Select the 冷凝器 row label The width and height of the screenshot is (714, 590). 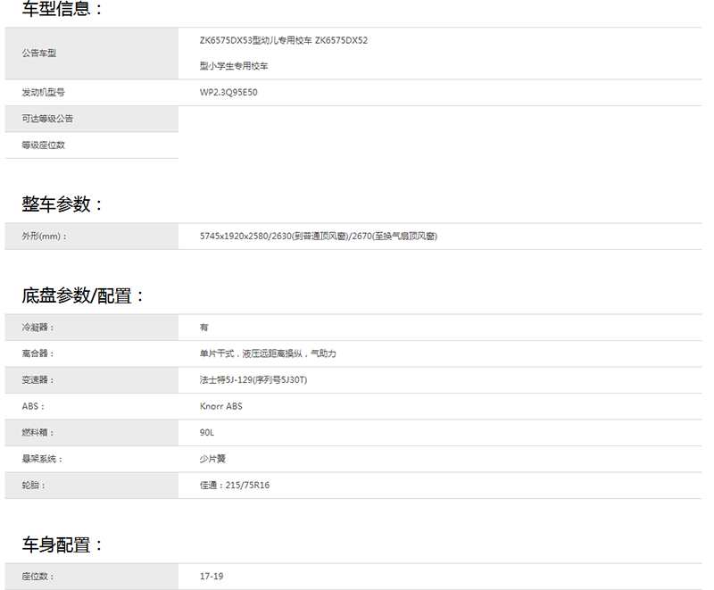coord(38,328)
